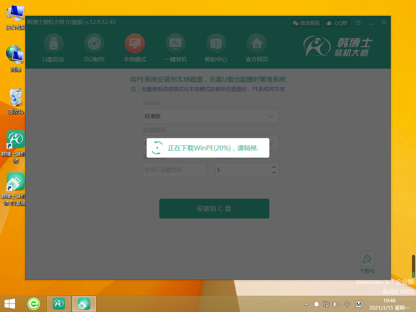Click the 个性化 paintbrush icon
The width and height of the screenshot is (416, 312).
point(367,259)
